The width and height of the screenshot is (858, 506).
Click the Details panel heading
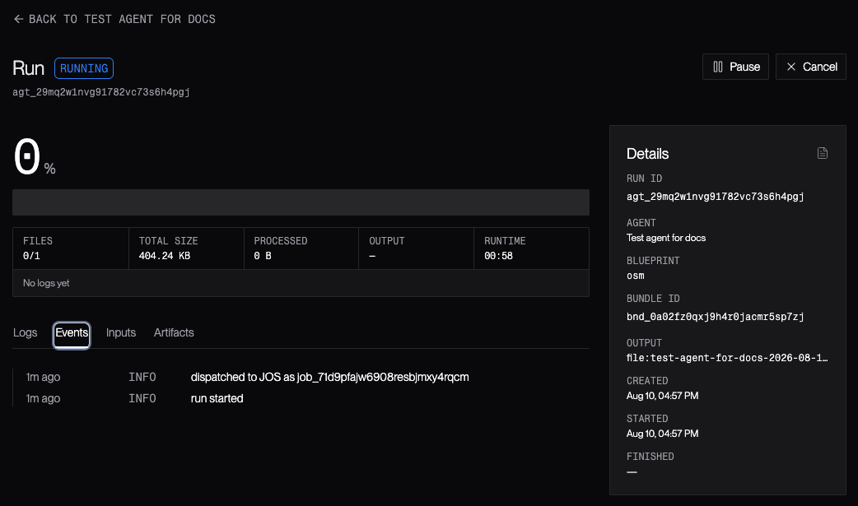point(647,154)
